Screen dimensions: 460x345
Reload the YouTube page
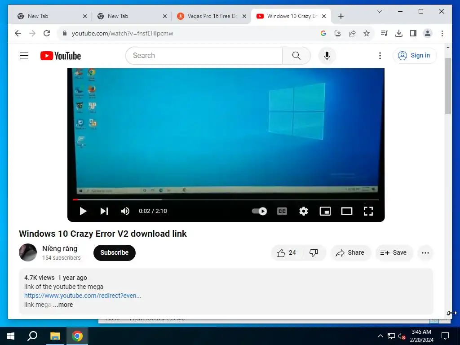(47, 33)
